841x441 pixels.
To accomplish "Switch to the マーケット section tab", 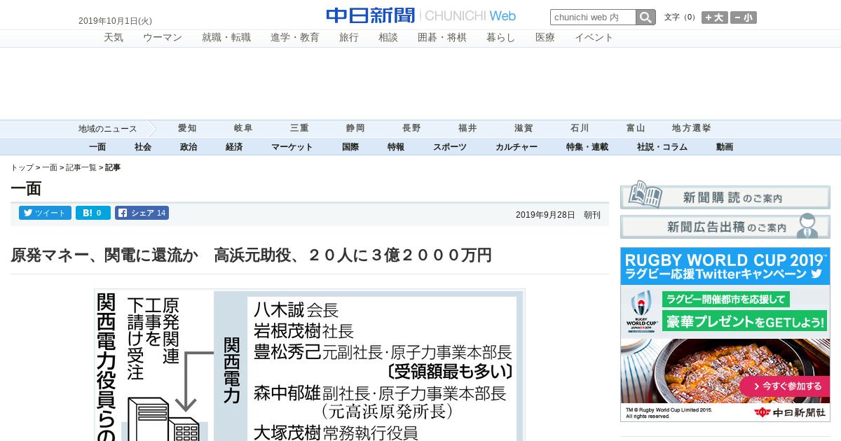I will [292, 147].
